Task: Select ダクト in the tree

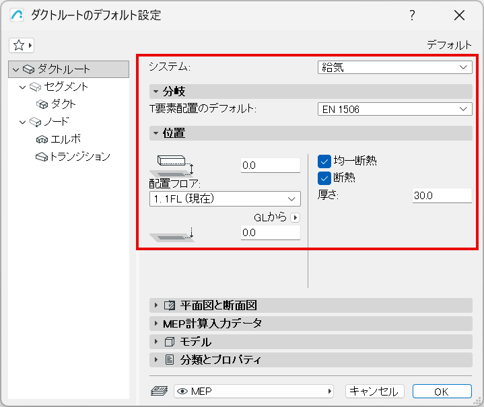Action: point(63,104)
